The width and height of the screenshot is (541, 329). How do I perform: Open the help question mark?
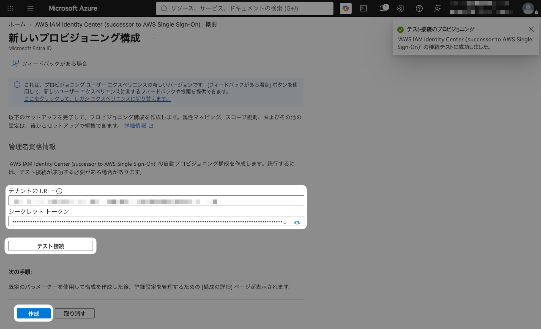[419, 8]
